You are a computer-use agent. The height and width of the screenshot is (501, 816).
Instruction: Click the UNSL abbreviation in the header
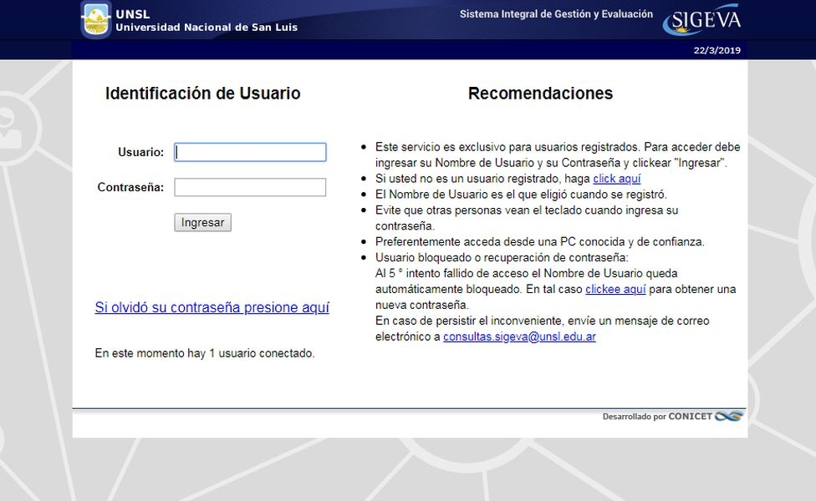click(133, 14)
